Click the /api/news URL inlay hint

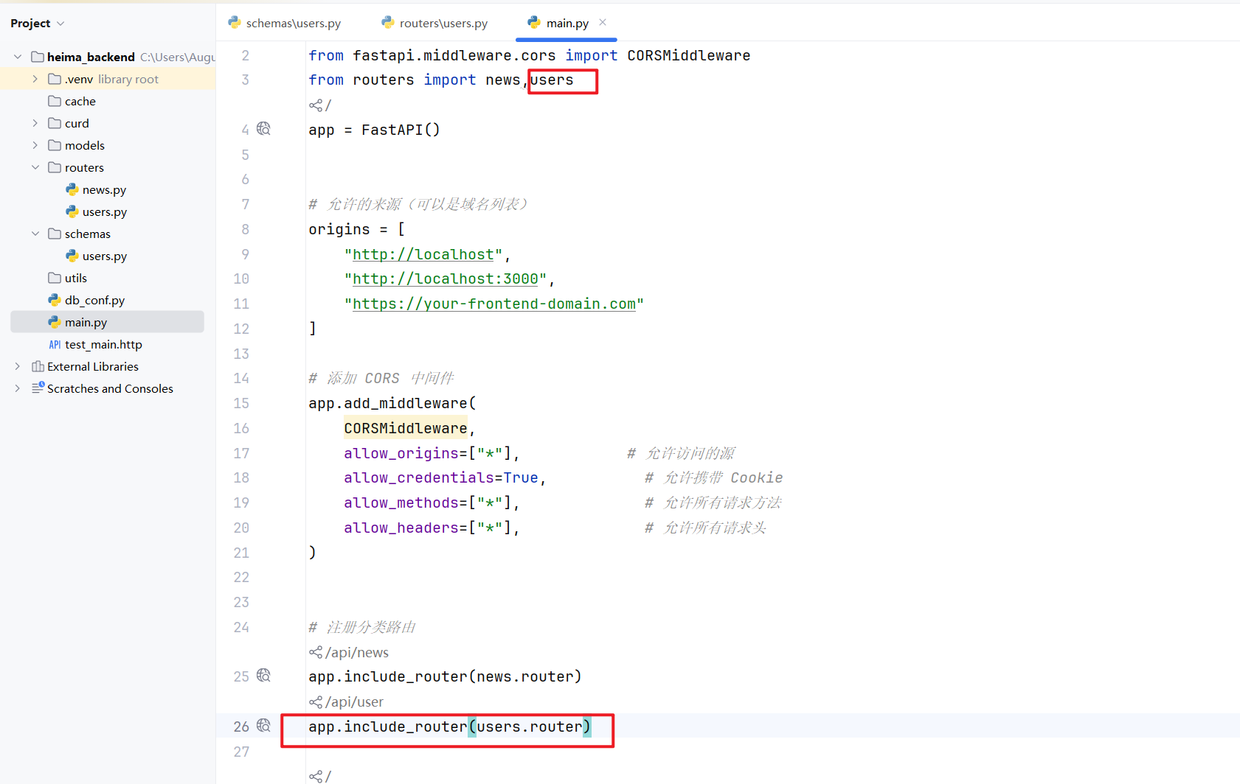[349, 652]
